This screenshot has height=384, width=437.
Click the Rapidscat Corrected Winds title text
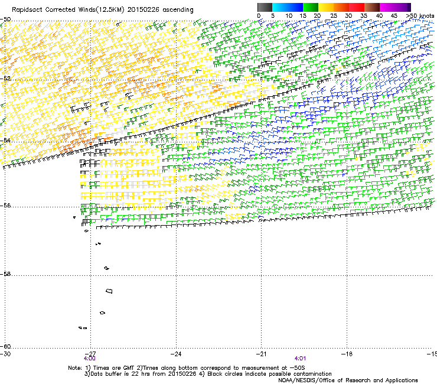(103, 10)
